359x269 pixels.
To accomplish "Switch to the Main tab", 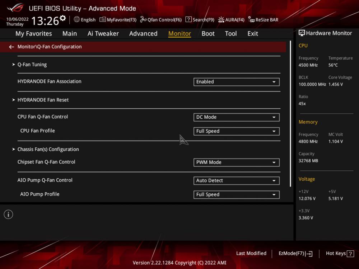I will coord(70,34).
